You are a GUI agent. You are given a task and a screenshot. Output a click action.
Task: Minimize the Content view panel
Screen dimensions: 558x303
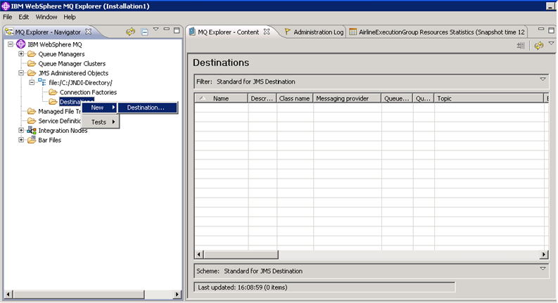[541, 29]
